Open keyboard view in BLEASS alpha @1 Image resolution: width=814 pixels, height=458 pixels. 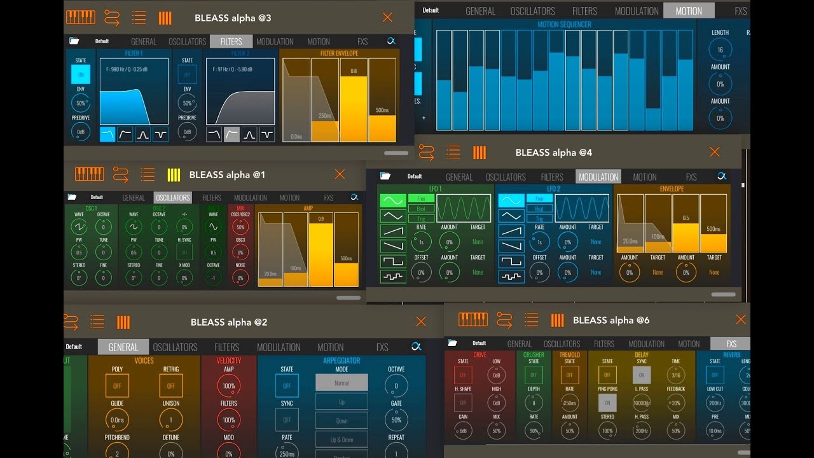89,174
